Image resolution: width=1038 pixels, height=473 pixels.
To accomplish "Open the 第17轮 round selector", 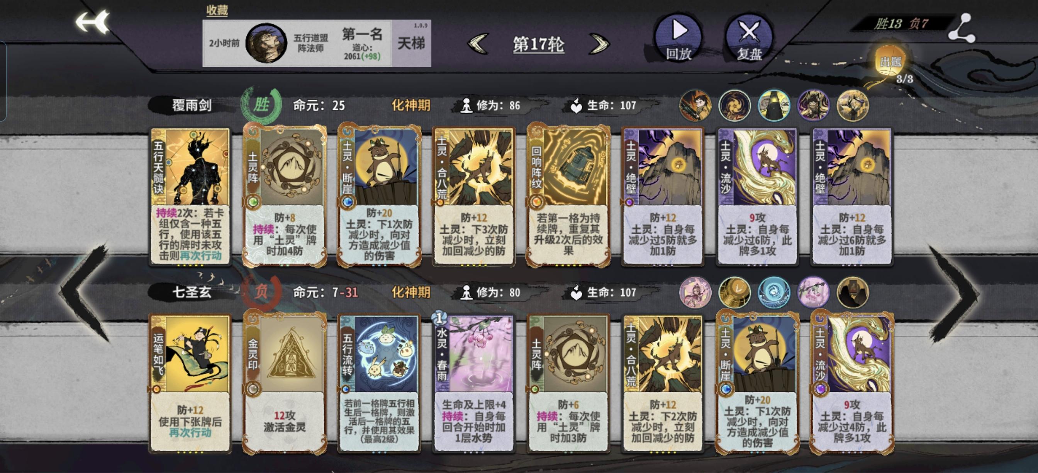I will (x=538, y=44).
